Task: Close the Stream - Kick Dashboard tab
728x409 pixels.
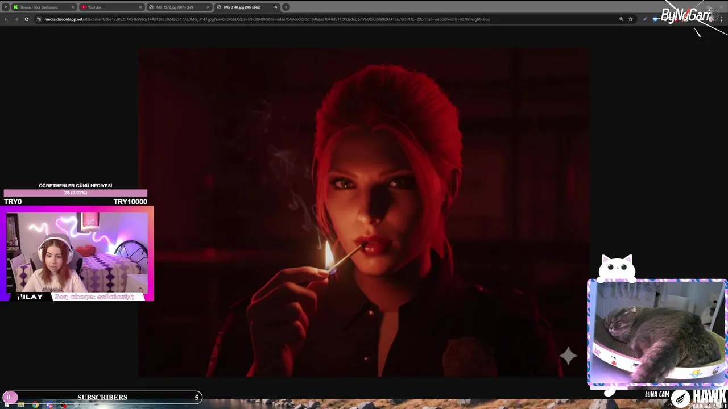Action: coord(73,7)
